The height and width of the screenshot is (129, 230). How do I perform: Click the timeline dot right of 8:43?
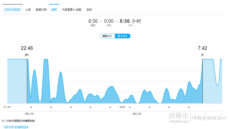pyautogui.click(x=130, y=107)
